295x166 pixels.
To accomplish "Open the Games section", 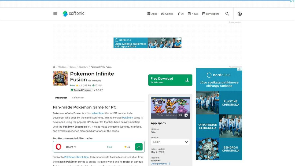I will coord(167,14).
